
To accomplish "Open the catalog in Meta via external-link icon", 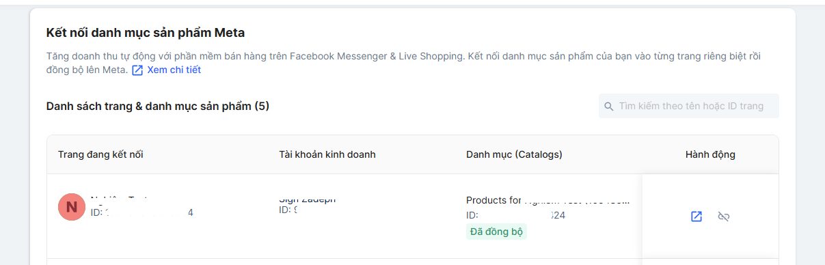I will tap(696, 217).
